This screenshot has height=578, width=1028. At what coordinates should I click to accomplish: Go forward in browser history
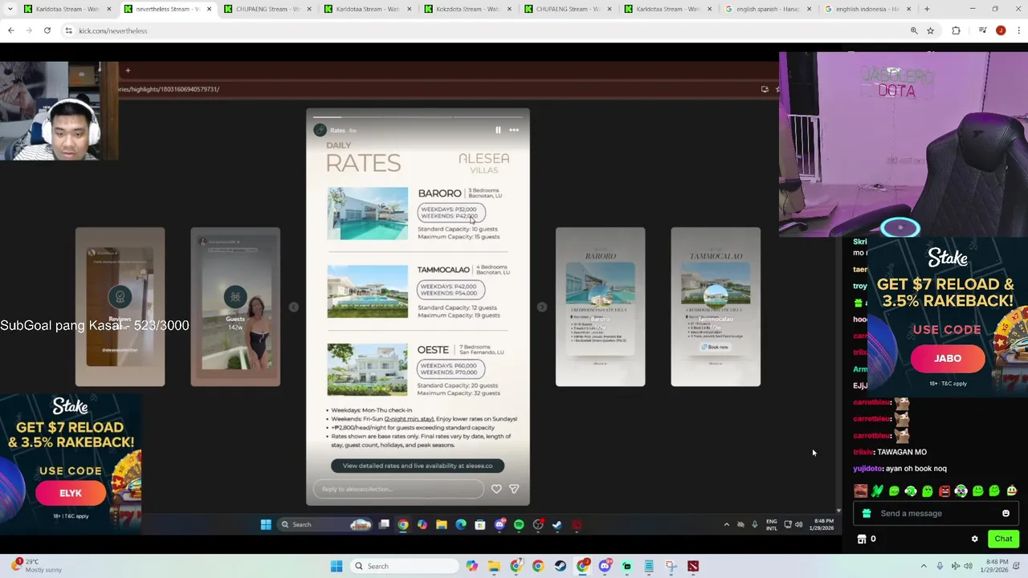pyautogui.click(x=29, y=31)
